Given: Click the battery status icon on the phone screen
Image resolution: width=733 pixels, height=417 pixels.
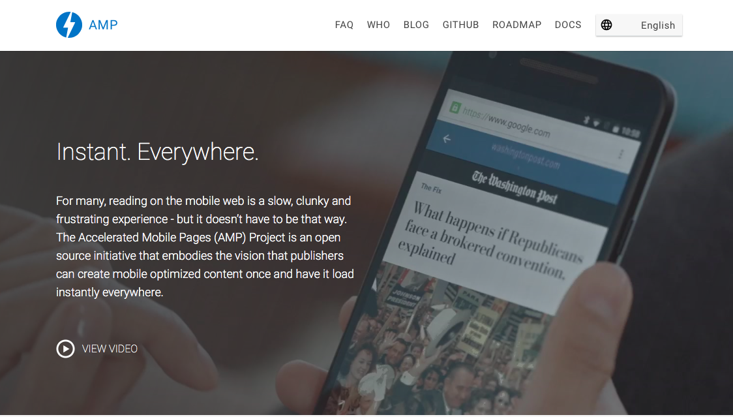Looking at the screenshot, I should (x=616, y=130).
